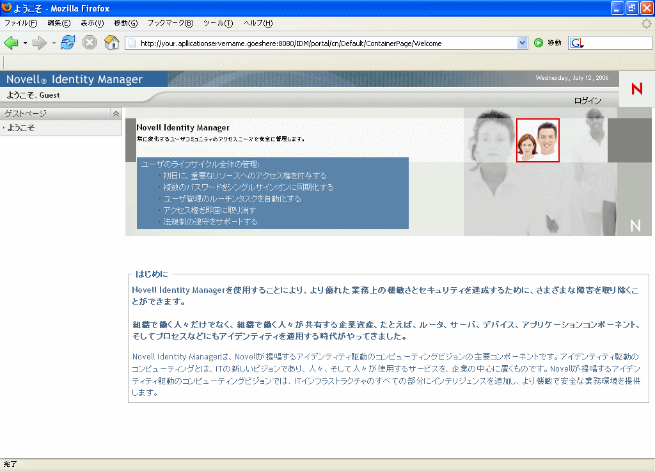Click the ようこそ, Guest greeting text
Viewport: 655px width, 472px height.
point(33,95)
